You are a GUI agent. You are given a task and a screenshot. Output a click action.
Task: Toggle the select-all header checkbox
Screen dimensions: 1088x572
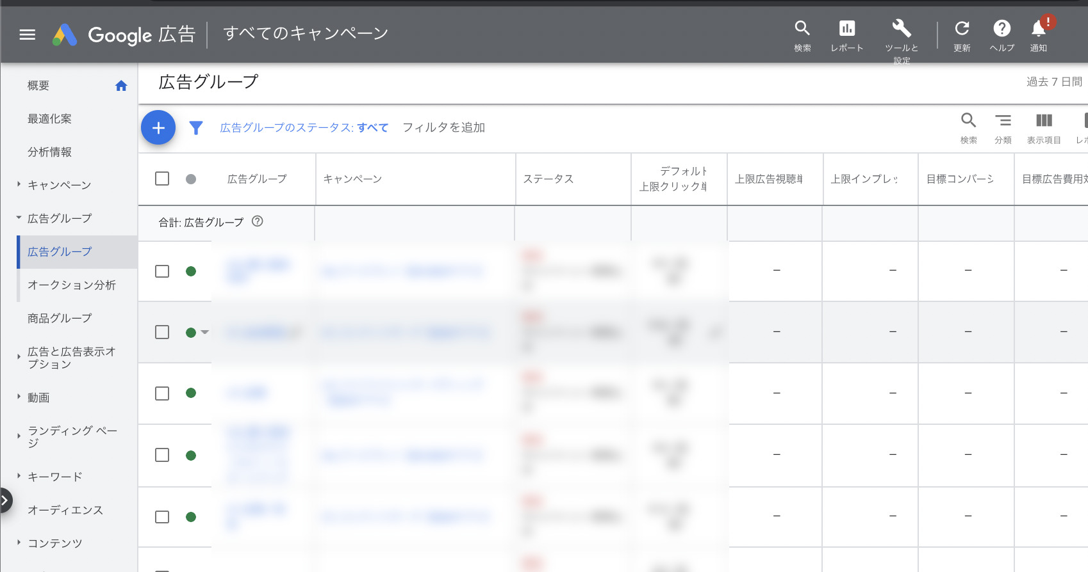coord(162,179)
